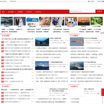Click the pencil icon in 历史风云 section header
The height and width of the screenshot is (104, 104).
click(2, 86)
